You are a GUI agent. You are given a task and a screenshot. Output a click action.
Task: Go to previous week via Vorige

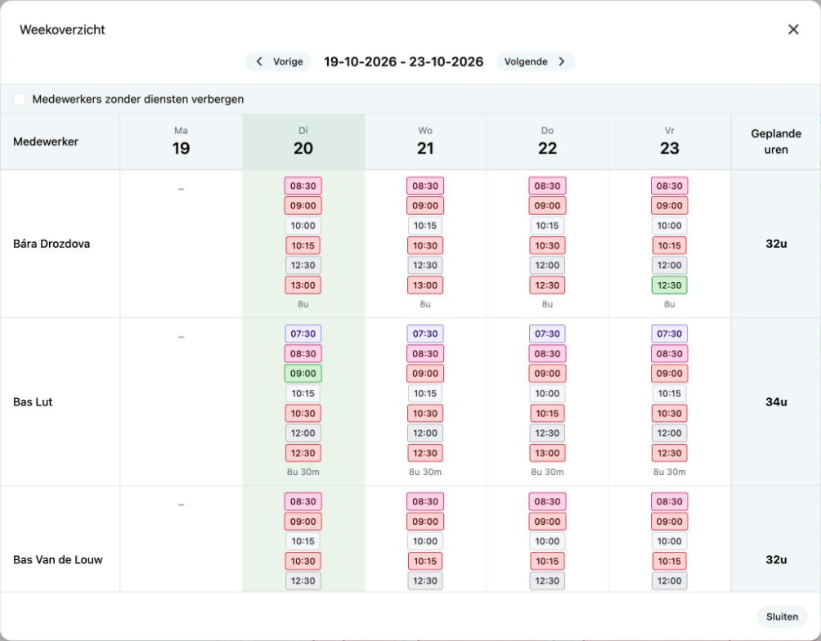[x=279, y=61]
